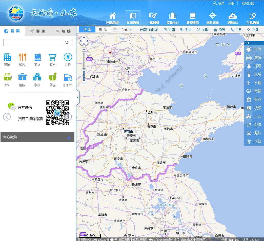Switch to the Navigation (导航) tab
The width and height of the screenshot is (264, 241).
[x=37, y=31]
